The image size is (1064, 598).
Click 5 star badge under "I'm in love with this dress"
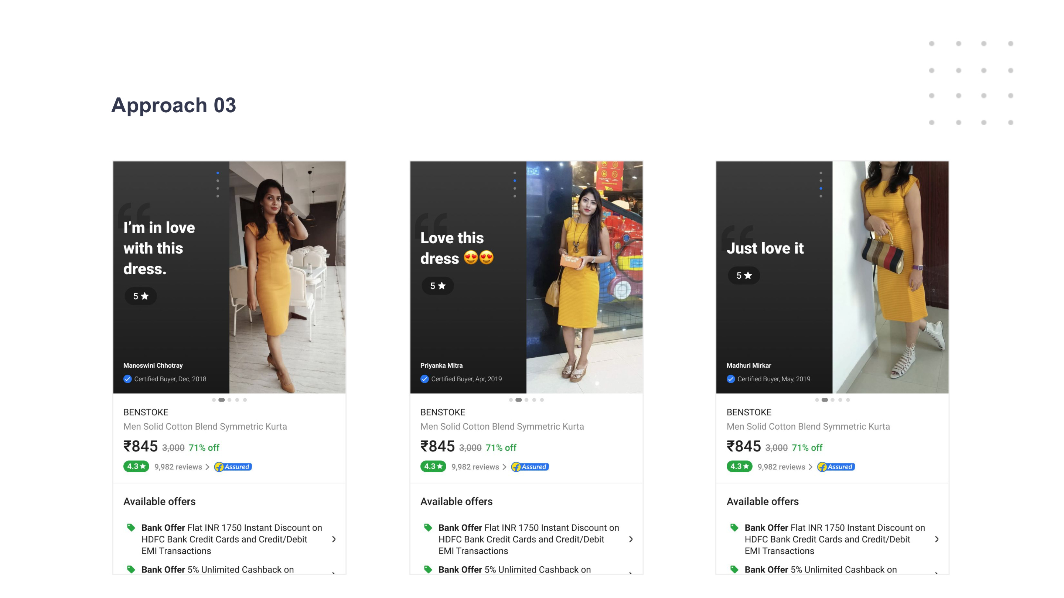(x=140, y=296)
